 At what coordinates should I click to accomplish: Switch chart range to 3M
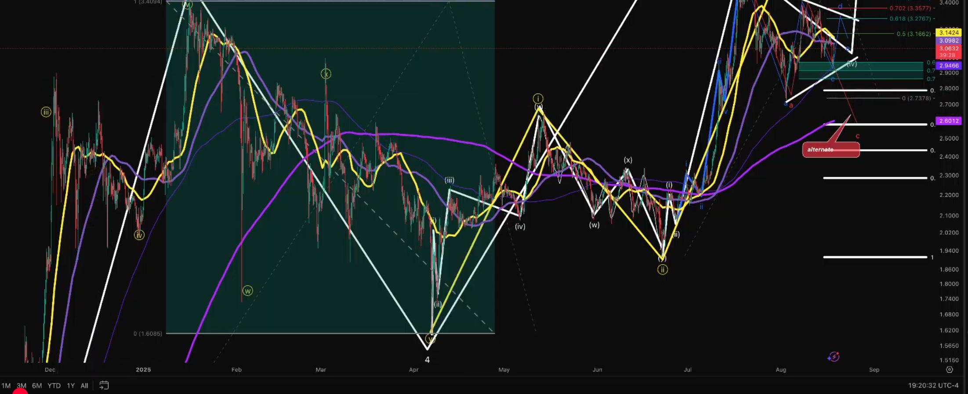click(x=22, y=386)
